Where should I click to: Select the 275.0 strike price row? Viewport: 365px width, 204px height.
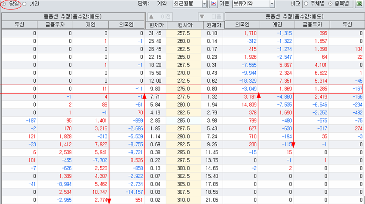point(183,89)
